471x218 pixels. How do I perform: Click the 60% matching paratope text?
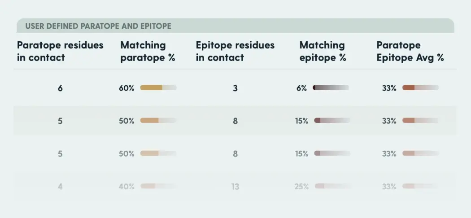(x=126, y=88)
